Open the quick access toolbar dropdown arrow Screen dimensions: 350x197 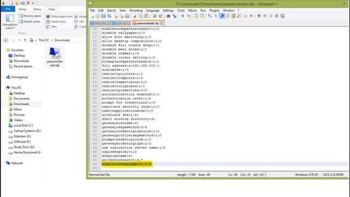click(33, 3)
